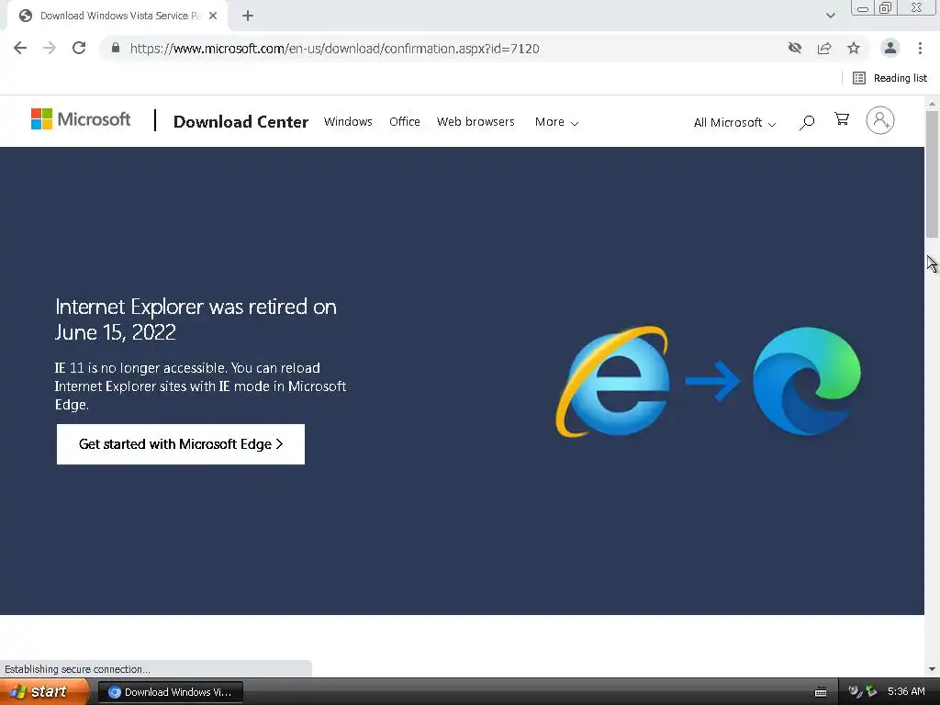Share this page using the share icon
Screen dimensions: 940x705
[824, 48]
